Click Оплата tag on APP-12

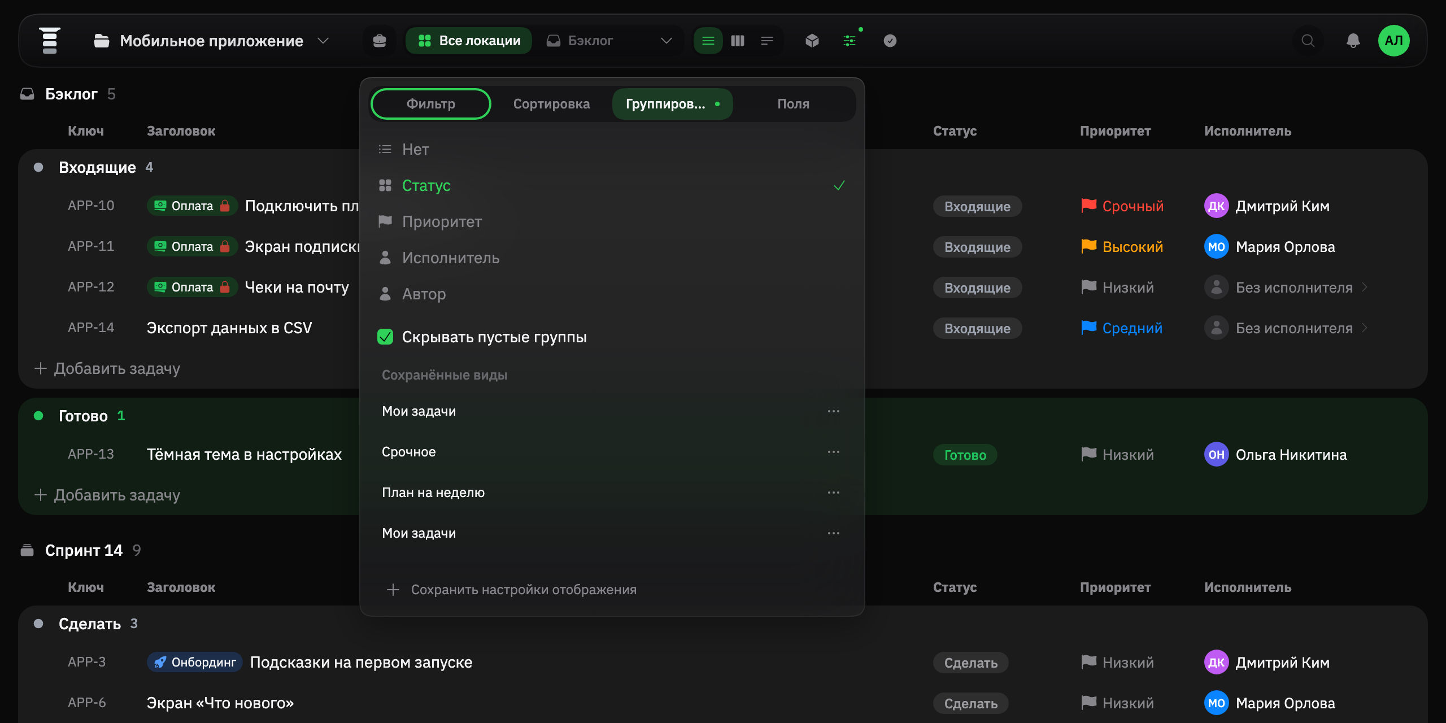coord(192,288)
